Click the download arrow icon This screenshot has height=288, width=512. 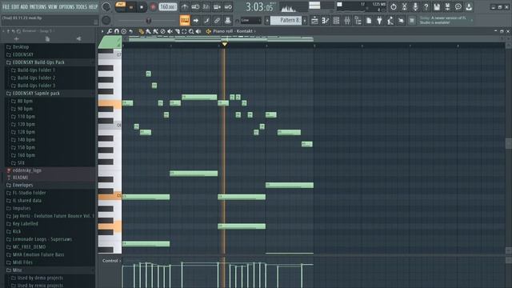[470, 6]
